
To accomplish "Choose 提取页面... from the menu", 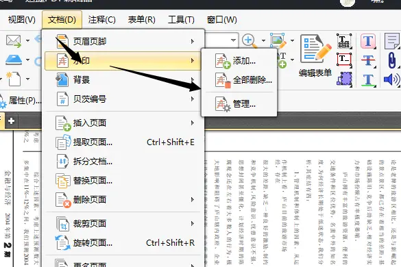I will click(122, 142).
